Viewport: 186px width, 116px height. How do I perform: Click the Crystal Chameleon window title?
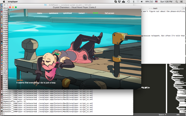pyautogui.click(x=74, y=7)
